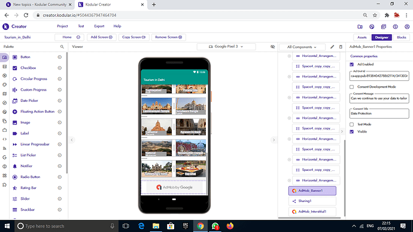The image size is (413, 232).
Task: Switch to the Blocks tab
Action: (x=402, y=37)
